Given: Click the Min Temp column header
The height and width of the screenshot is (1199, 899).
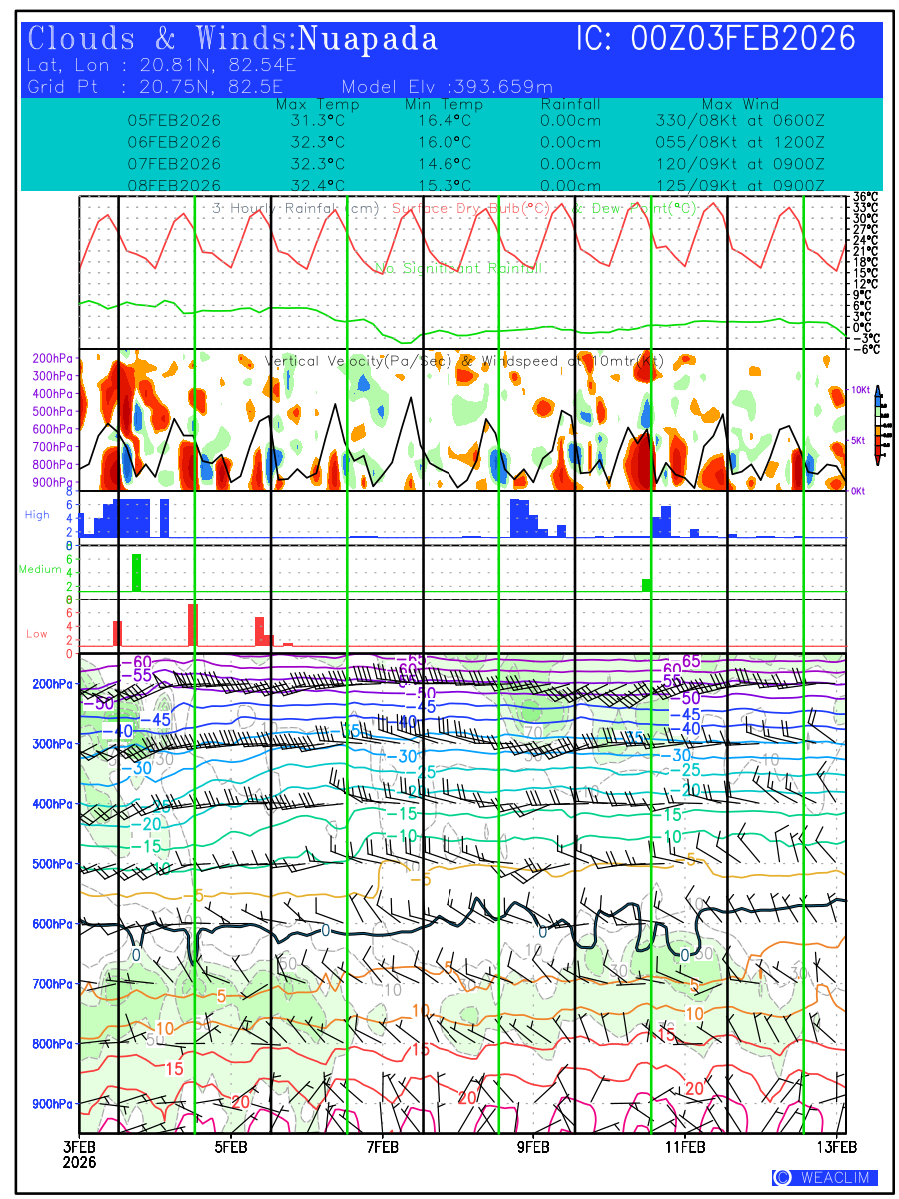Looking at the screenshot, I should [x=444, y=104].
